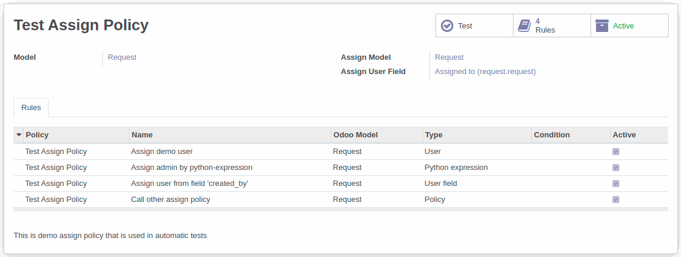Toggle Active checkbox for Assign admin by python-expression
Image resolution: width=681 pixels, height=257 pixels.
[x=616, y=168]
